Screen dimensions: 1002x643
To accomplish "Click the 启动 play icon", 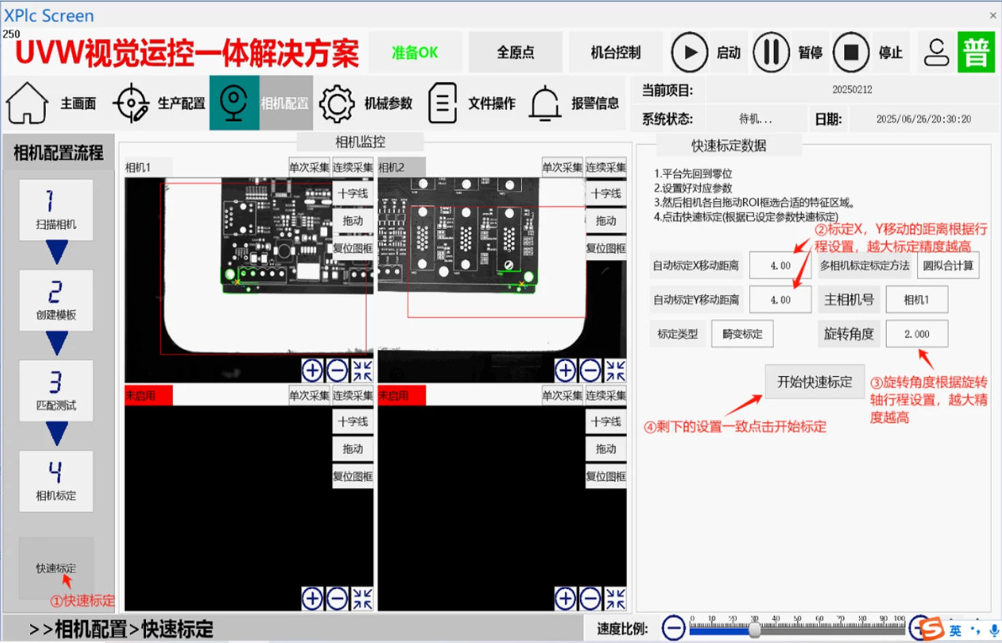I will (689, 52).
